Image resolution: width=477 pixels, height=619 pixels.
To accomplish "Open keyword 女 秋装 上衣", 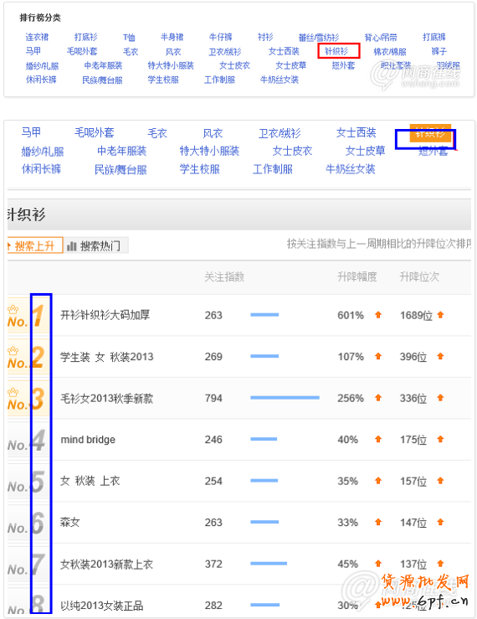I will tap(90, 481).
